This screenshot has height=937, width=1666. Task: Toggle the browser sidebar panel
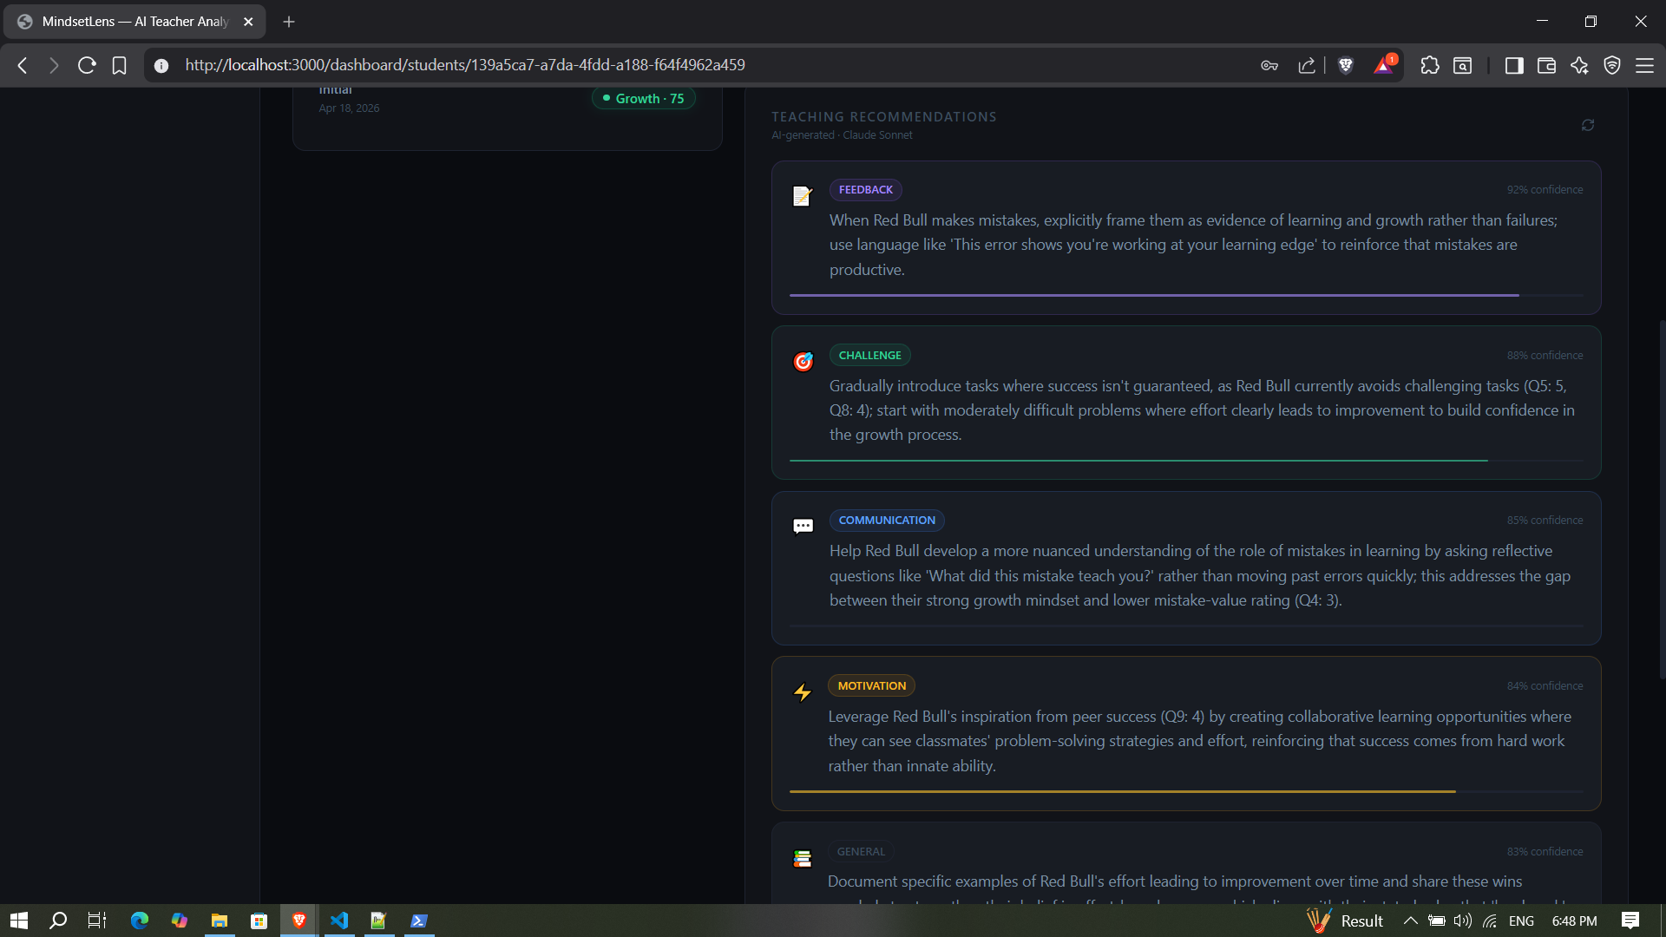tap(1513, 65)
